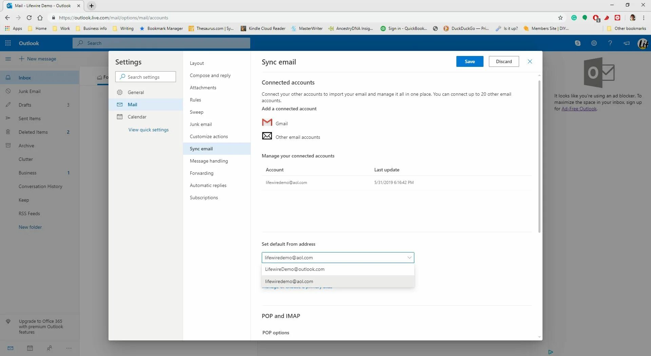Close the Settings dialog with the X
The height and width of the screenshot is (356, 651).
pyautogui.click(x=530, y=61)
